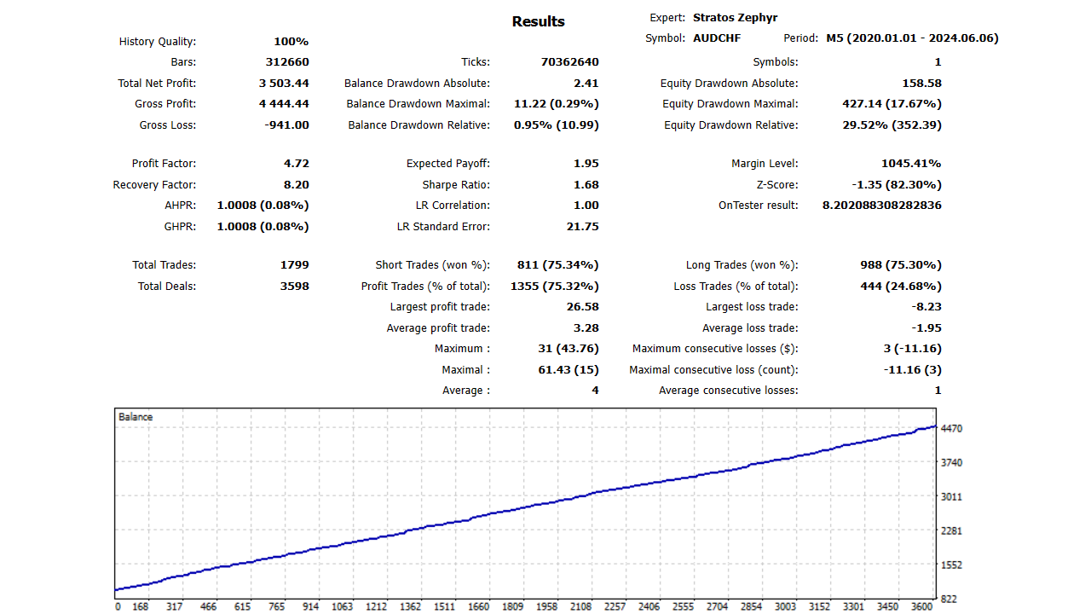Viewport: 1091px width, 614px height.
Task: Click Margin Level value 1045.41%
Action: pyautogui.click(x=911, y=164)
